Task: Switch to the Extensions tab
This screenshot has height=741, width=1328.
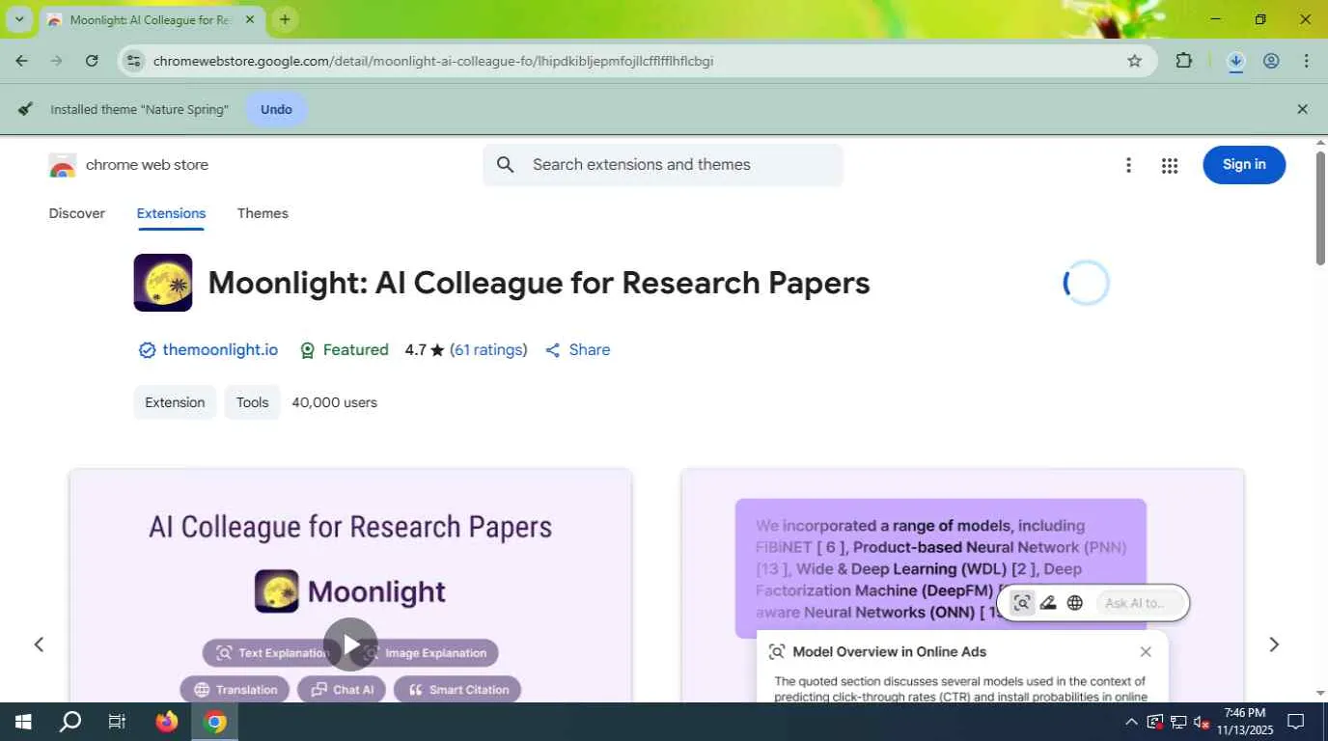Action: click(171, 213)
